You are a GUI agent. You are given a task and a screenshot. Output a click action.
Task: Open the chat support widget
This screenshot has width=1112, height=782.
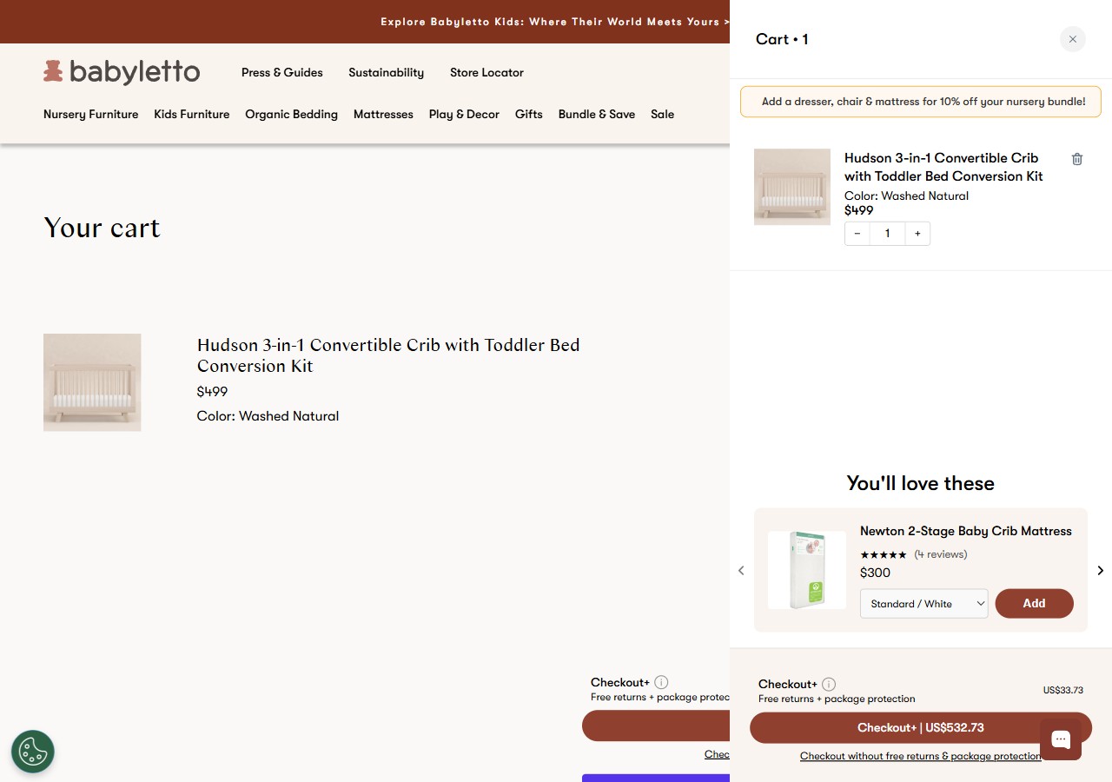pyautogui.click(x=1061, y=739)
